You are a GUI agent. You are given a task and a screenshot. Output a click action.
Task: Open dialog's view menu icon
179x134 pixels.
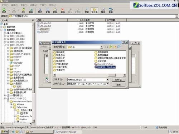tap(119, 47)
